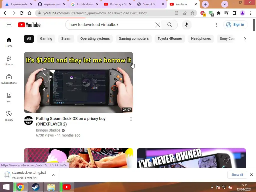256x192 pixels.
Task: Expand the tab search dropdown
Action: (x=225, y=4)
